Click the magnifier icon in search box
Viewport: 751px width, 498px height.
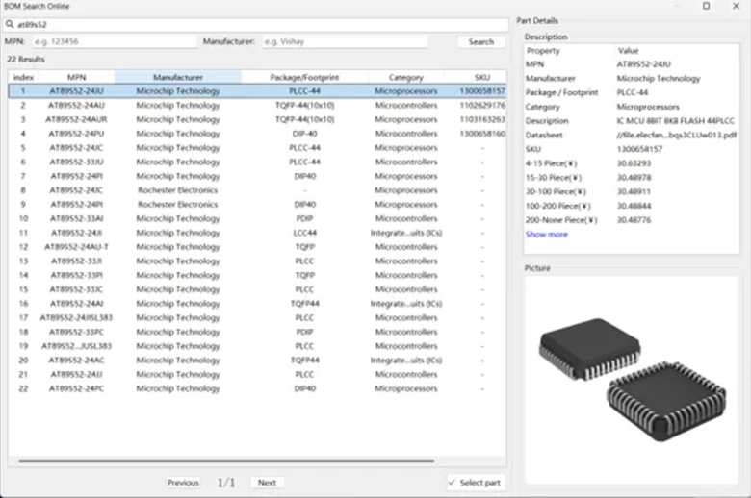(x=10, y=23)
